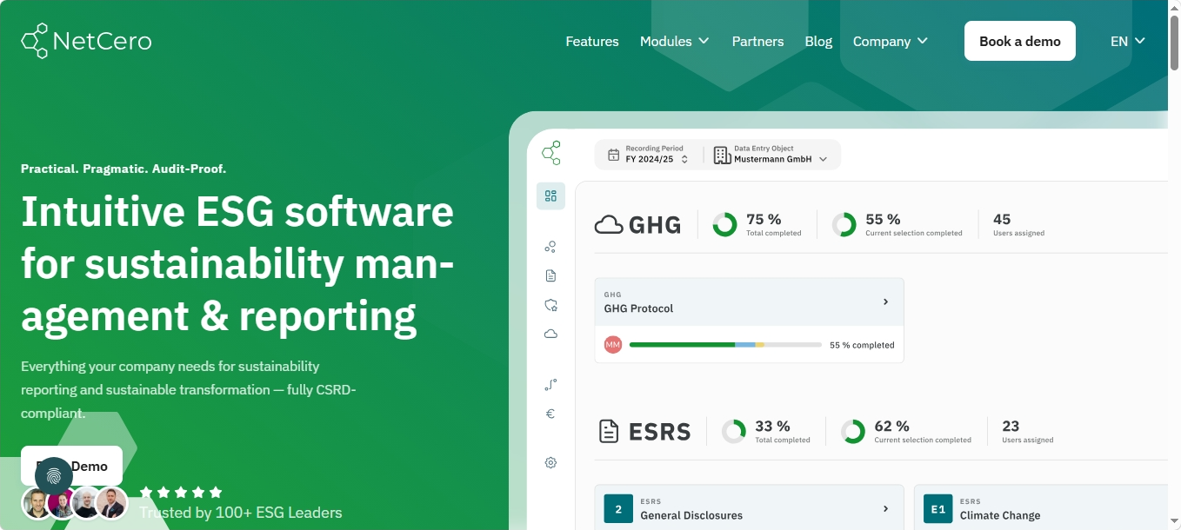Open the Features page
Image resolution: width=1181 pixels, height=530 pixels.
592,41
